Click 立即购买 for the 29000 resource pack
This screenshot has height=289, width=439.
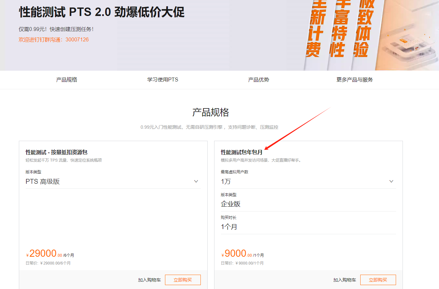point(183,280)
